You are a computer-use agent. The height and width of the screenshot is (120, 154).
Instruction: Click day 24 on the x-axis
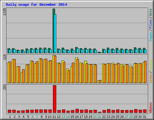(113, 117)
